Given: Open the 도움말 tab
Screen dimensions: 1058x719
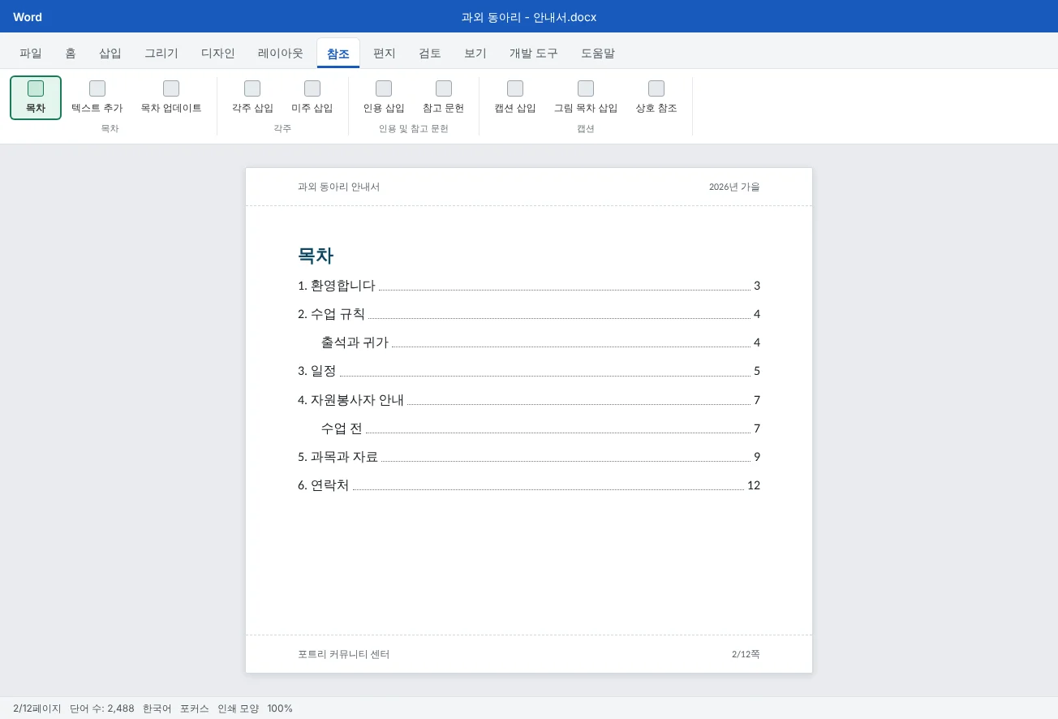Looking at the screenshot, I should pyautogui.click(x=598, y=54).
